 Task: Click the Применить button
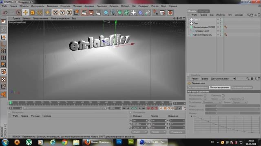coord(177,132)
